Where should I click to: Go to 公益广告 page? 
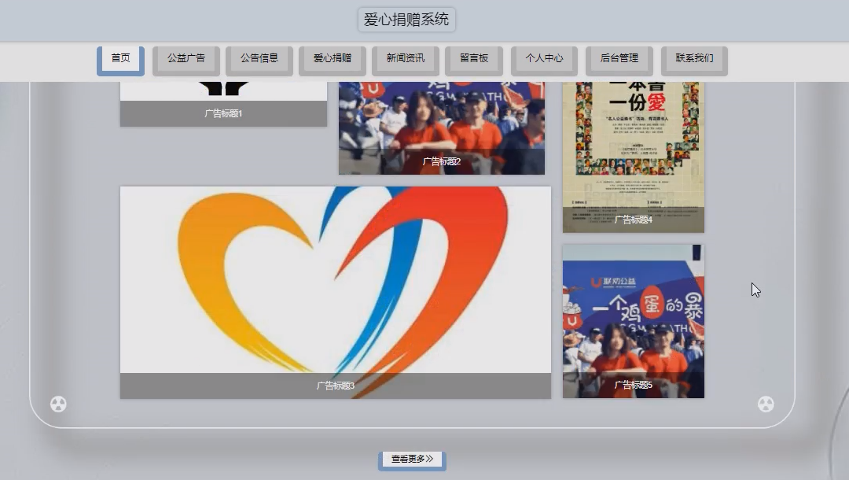(186, 61)
